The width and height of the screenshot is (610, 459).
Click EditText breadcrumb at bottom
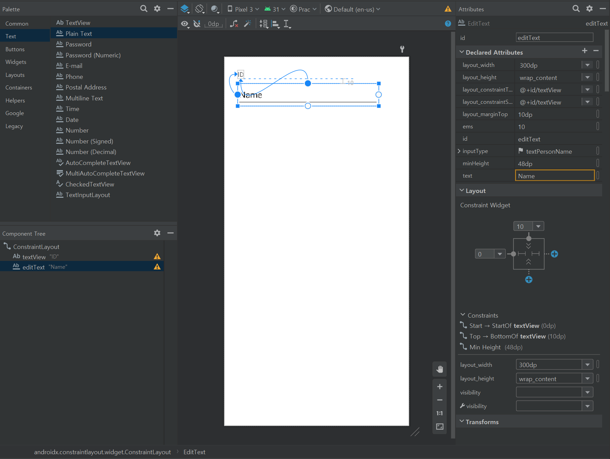(x=194, y=452)
